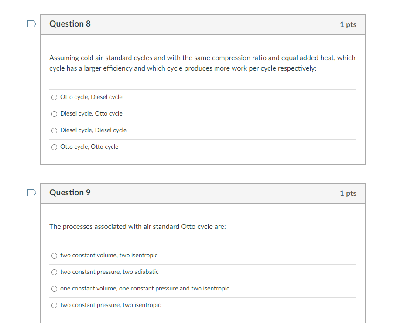Click the 'Diesel cycle, Diesel cycle' answer label

click(93, 130)
